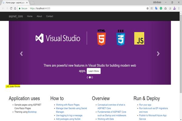
Task: Select the second carousel indicator dot
Action: coord(90,77)
